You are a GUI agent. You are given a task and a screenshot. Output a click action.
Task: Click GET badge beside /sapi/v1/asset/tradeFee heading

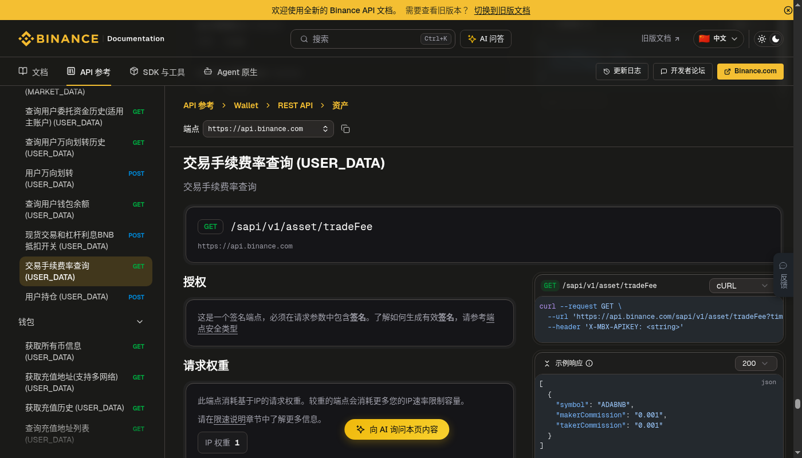pos(210,227)
